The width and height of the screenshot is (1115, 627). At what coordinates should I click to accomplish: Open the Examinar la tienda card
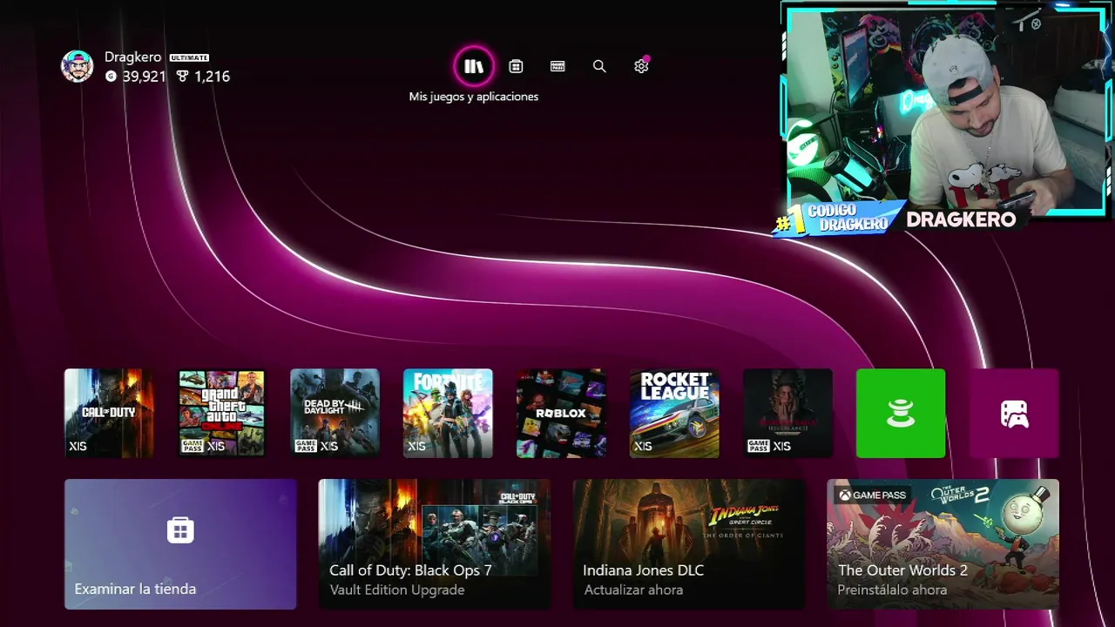point(180,544)
